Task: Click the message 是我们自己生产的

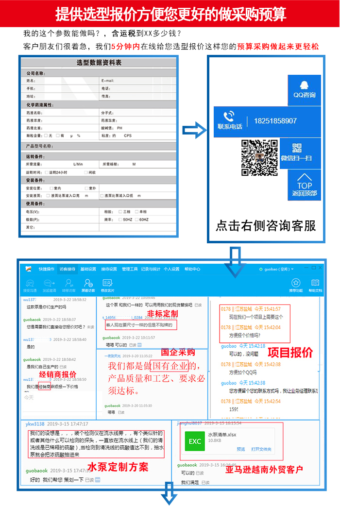Action: pos(42,367)
